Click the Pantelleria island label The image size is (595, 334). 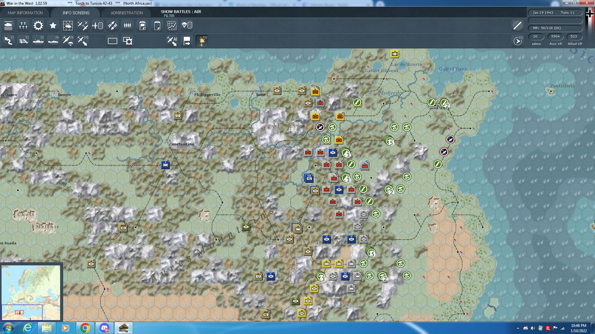click(562, 86)
